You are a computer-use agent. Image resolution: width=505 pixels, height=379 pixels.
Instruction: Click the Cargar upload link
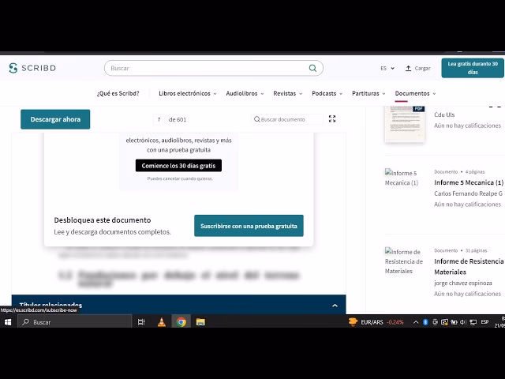[x=417, y=69]
